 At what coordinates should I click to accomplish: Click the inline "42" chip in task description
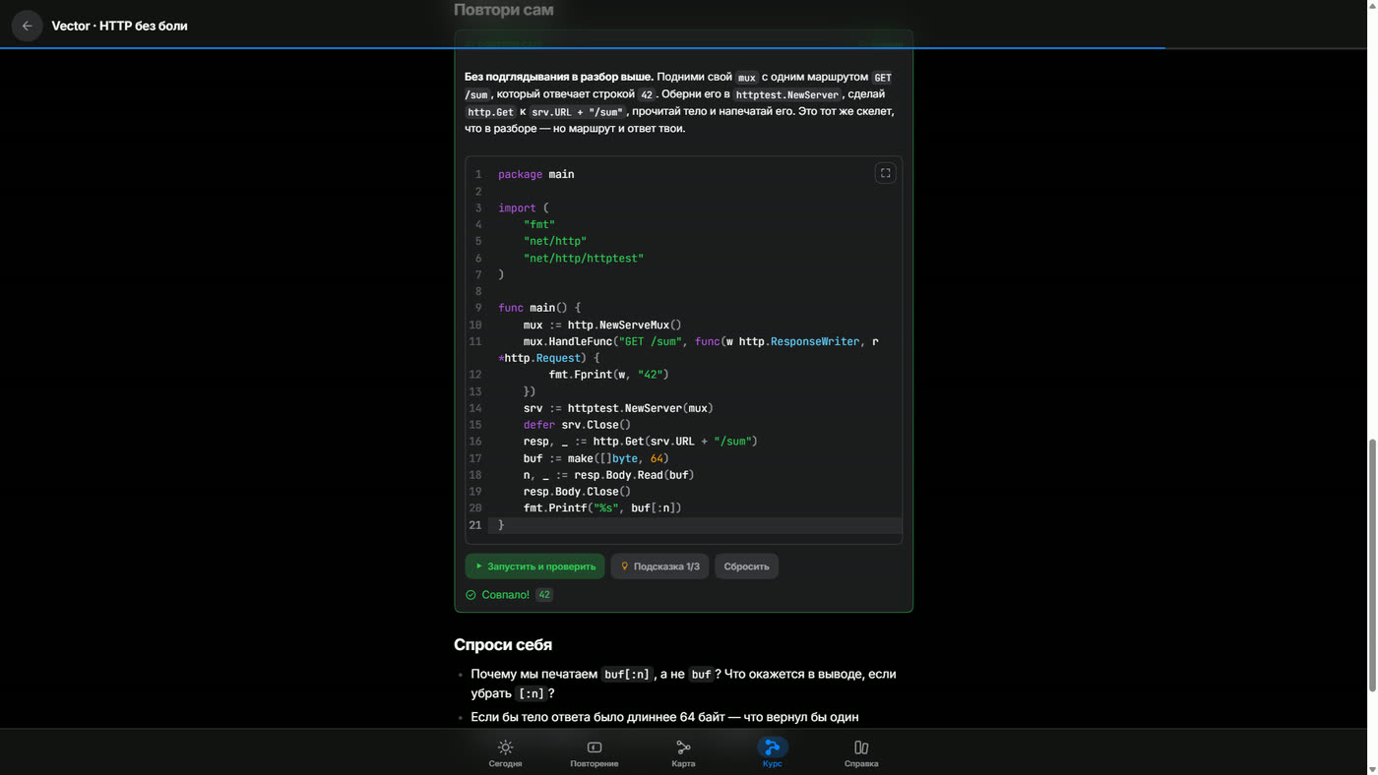click(x=647, y=94)
